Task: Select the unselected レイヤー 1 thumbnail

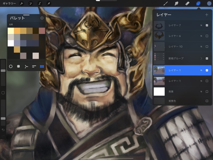Action: coord(159,81)
